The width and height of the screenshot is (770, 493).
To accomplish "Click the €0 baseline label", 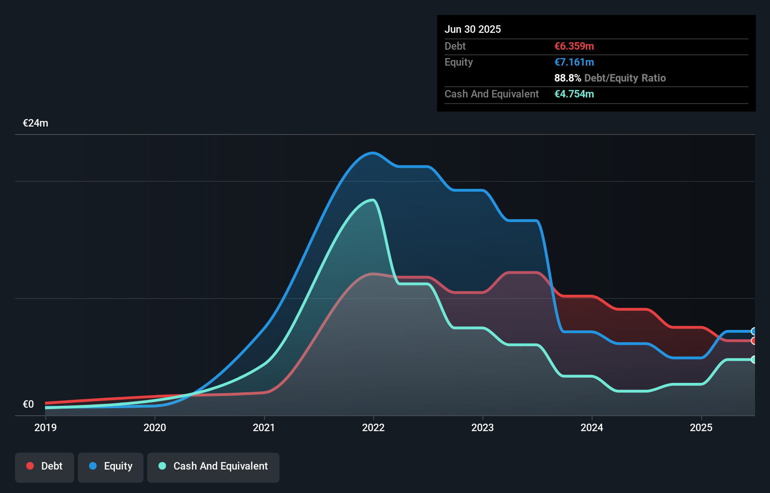I will [x=28, y=404].
